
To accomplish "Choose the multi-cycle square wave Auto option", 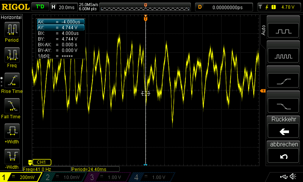I will [x=283, y=56].
